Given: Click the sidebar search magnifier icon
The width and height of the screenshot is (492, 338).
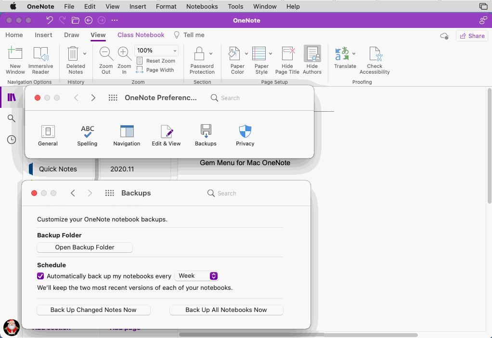Looking at the screenshot, I should 11,118.
